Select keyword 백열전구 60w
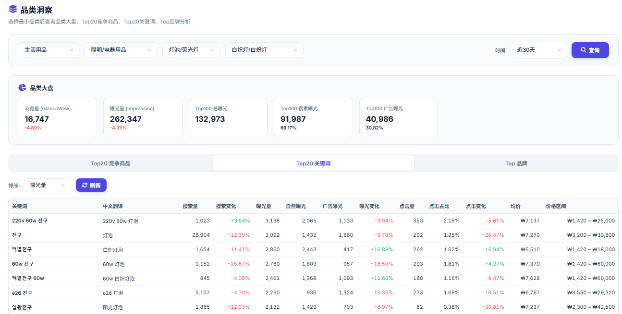The width and height of the screenshot is (622, 314). coord(28,278)
